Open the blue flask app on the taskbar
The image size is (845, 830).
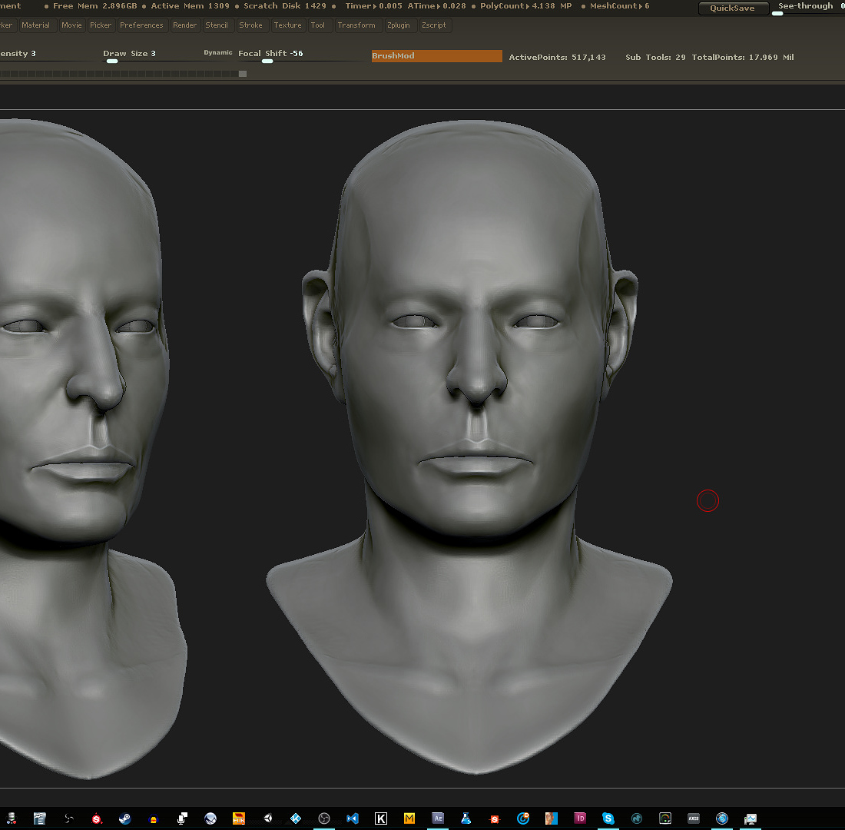tap(466, 818)
